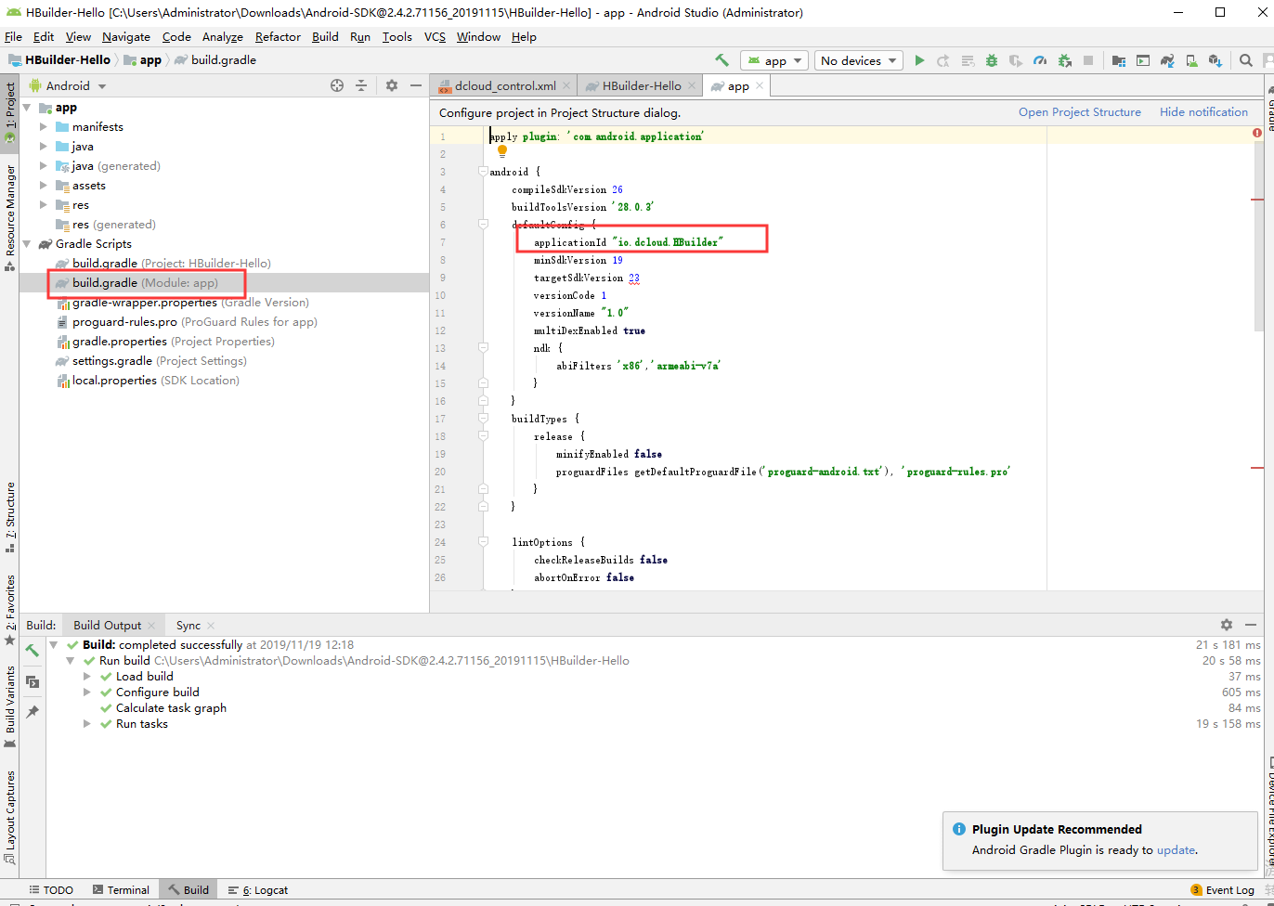
Task: Open the Android project view dropdown
Action: 68,85
